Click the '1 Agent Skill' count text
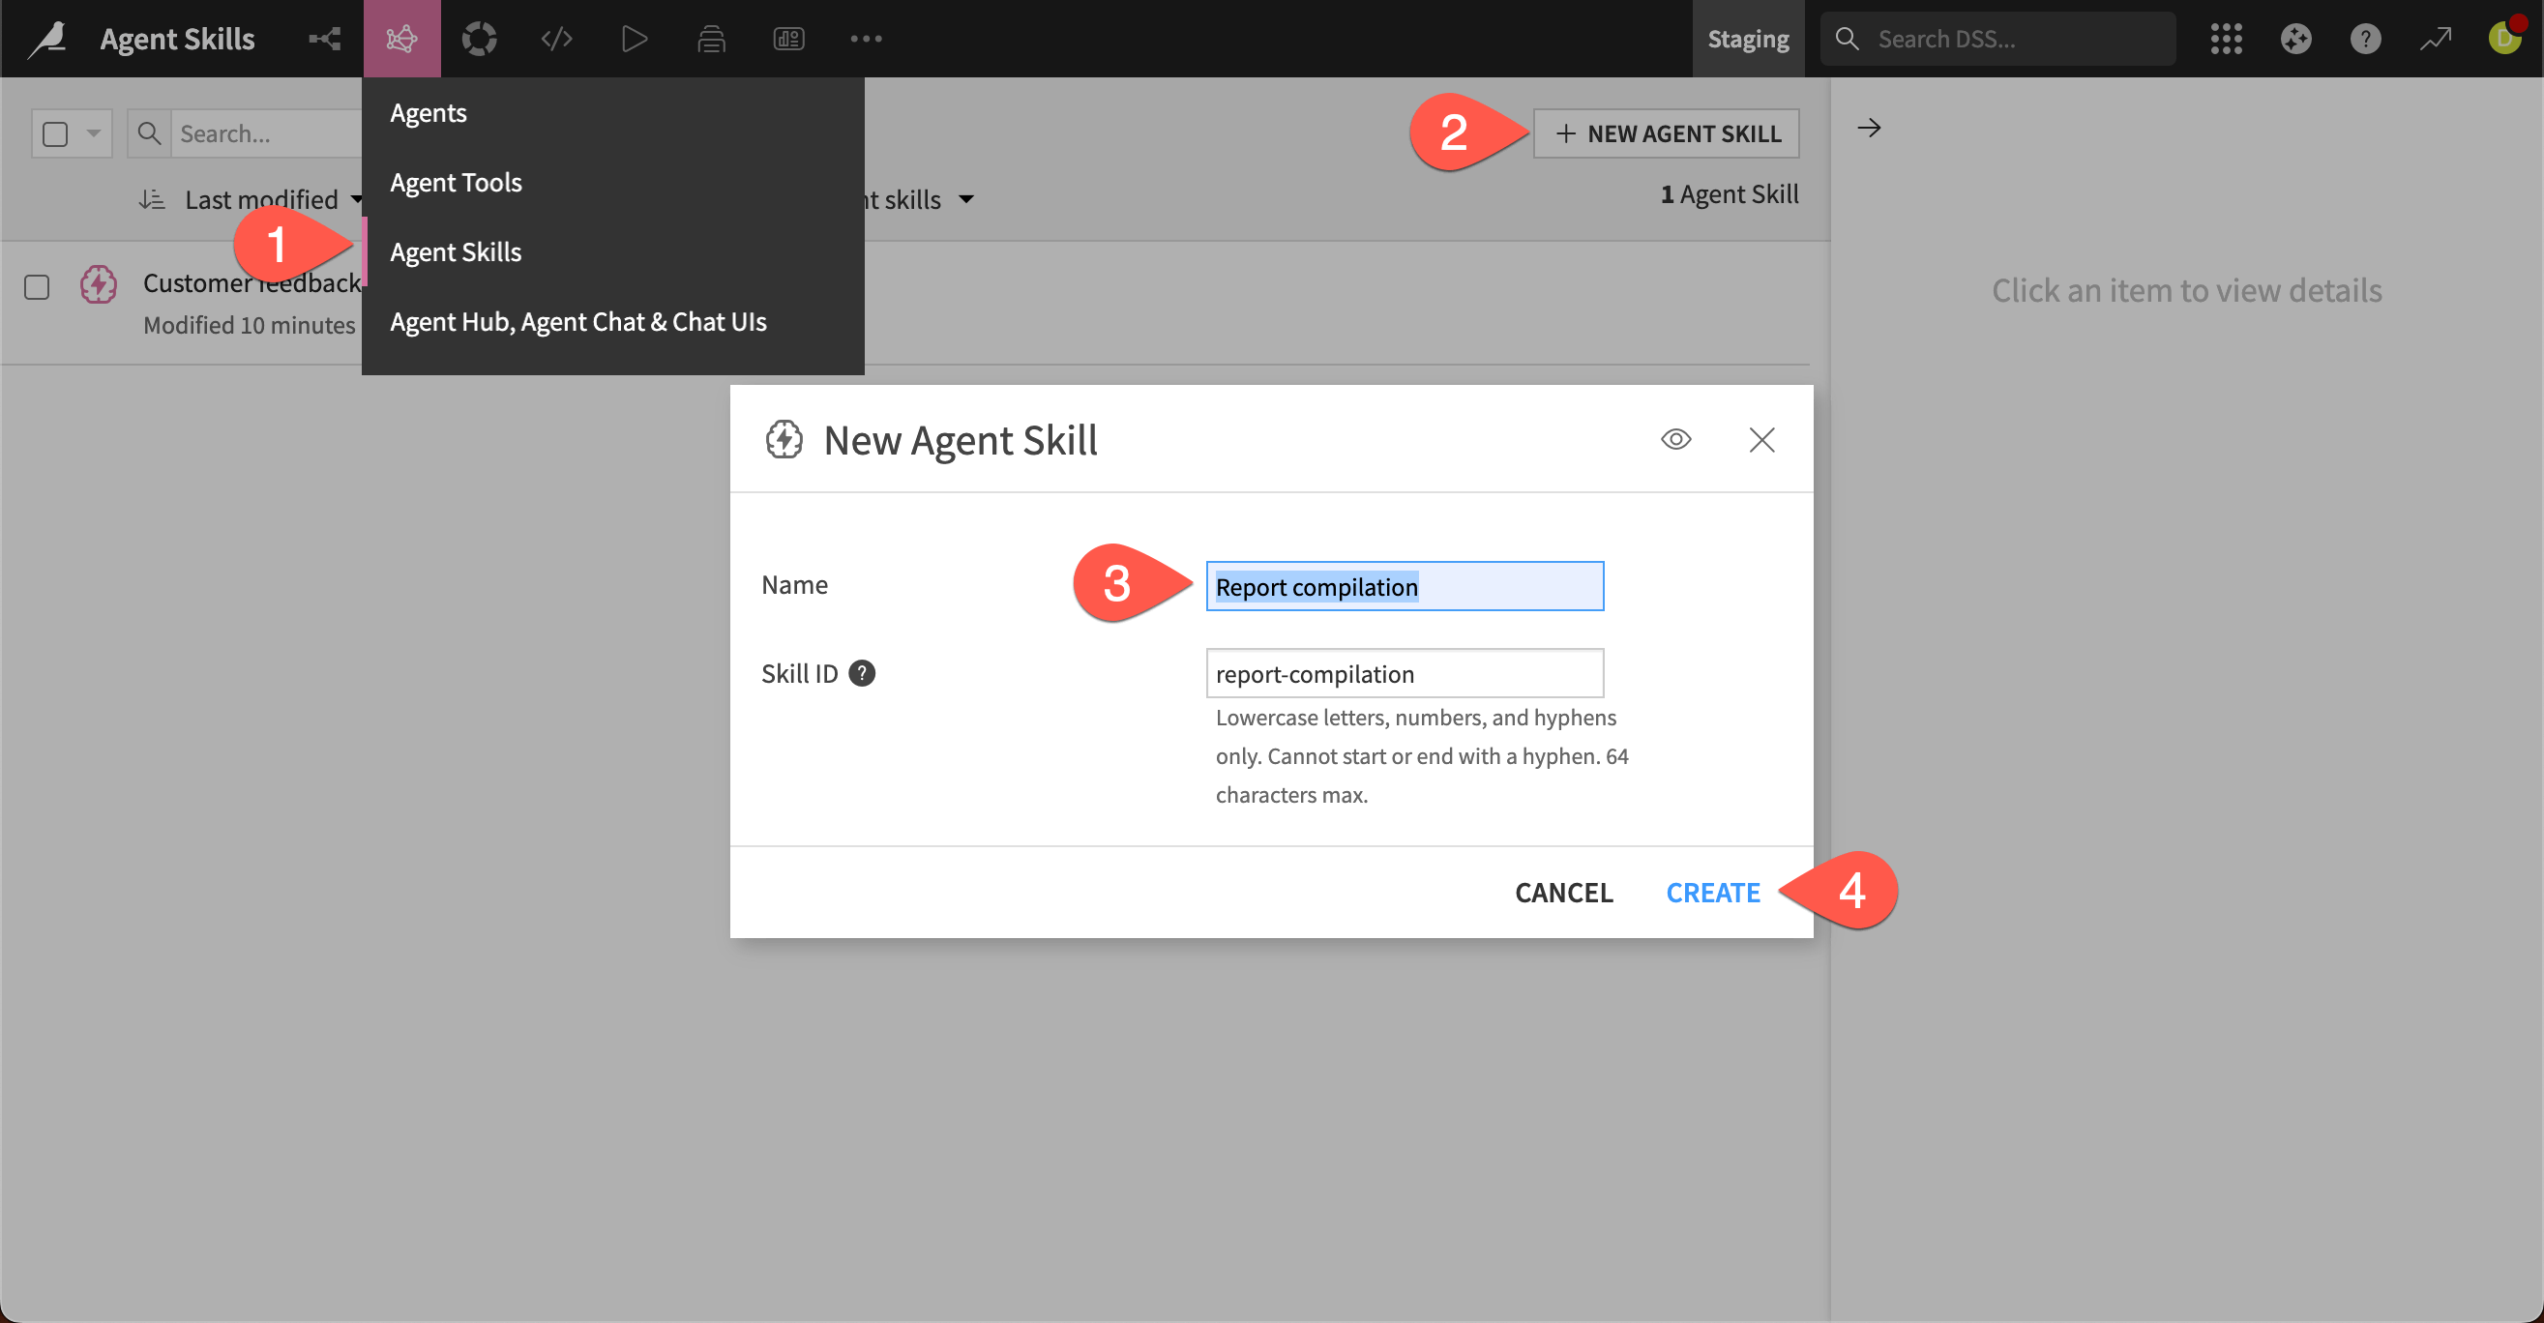This screenshot has height=1323, width=2544. (x=1730, y=194)
